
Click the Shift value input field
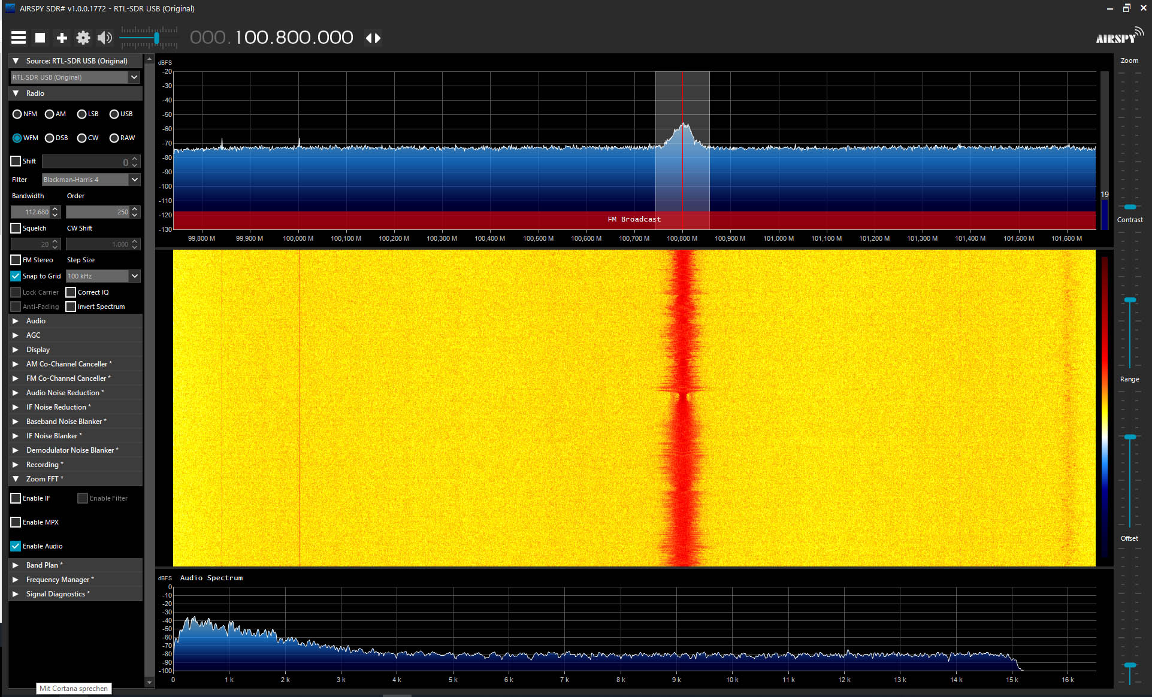(86, 162)
